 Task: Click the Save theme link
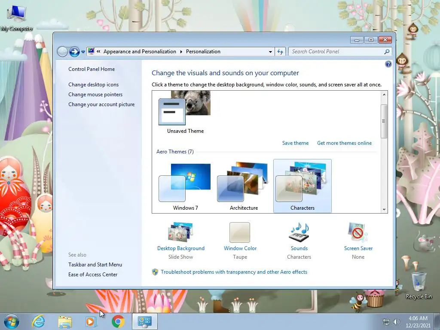(x=295, y=143)
